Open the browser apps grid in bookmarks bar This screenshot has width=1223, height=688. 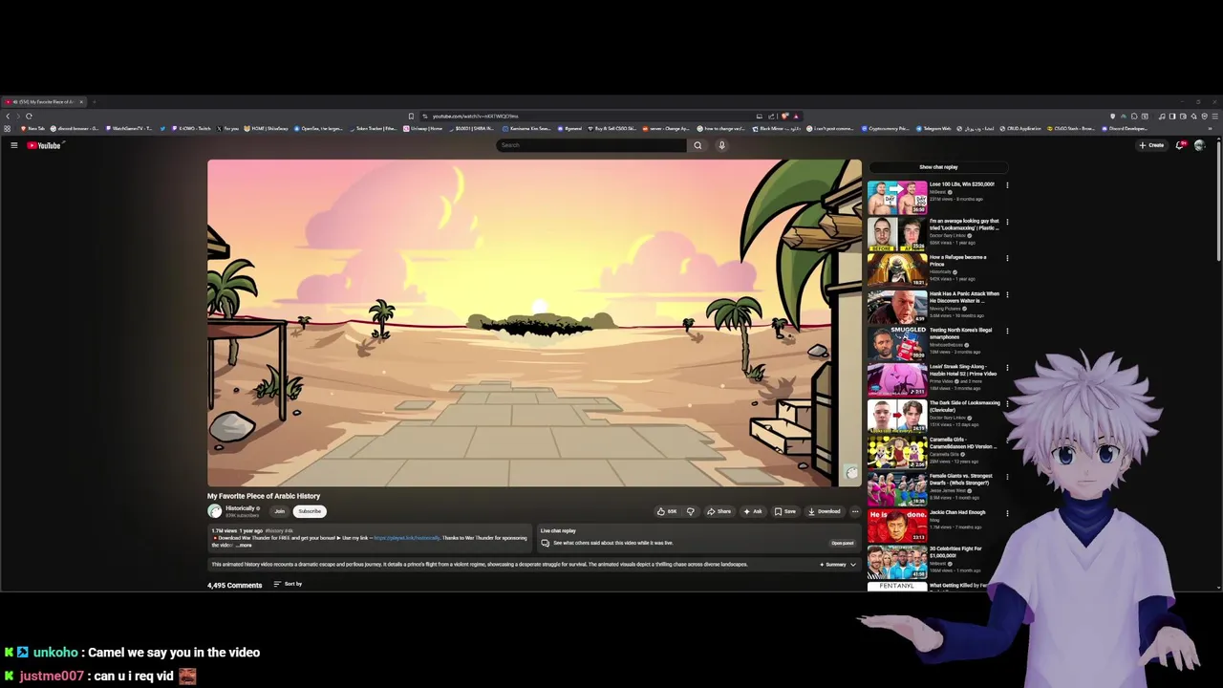click(x=7, y=128)
